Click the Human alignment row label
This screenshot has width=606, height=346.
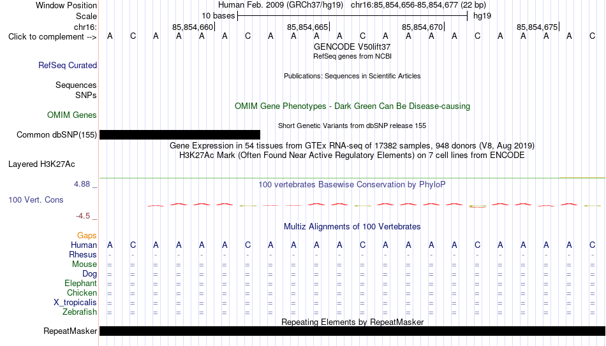click(x=84, y=245)
